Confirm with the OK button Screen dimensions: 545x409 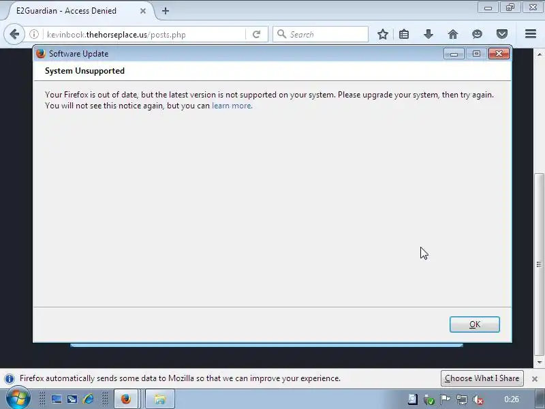[x=474, y=324]
